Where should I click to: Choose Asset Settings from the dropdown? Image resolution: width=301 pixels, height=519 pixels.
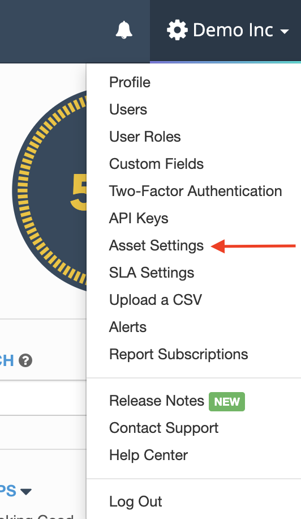pyautogui.click(x=156, y=245)
